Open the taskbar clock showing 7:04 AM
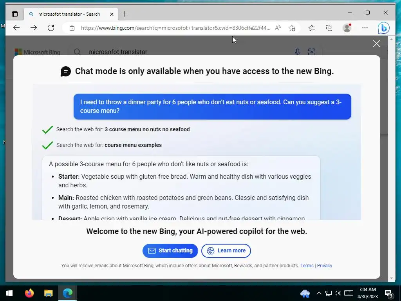The height and width of the screenshot is (301, 401). point(367,293)
